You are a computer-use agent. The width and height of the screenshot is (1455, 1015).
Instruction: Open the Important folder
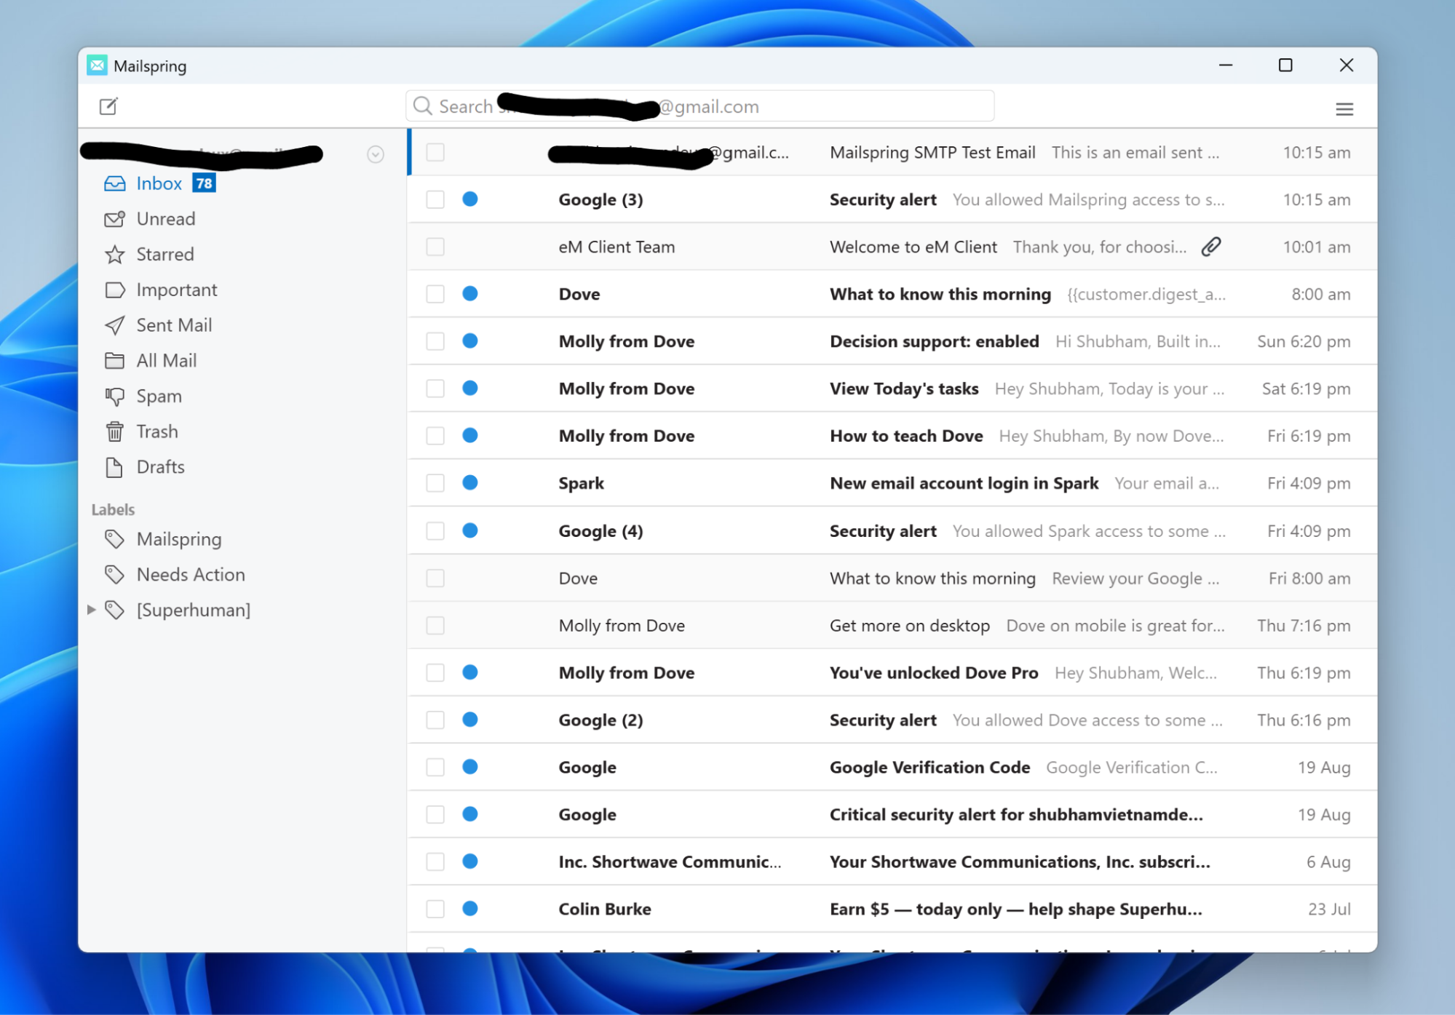point(177,290)
